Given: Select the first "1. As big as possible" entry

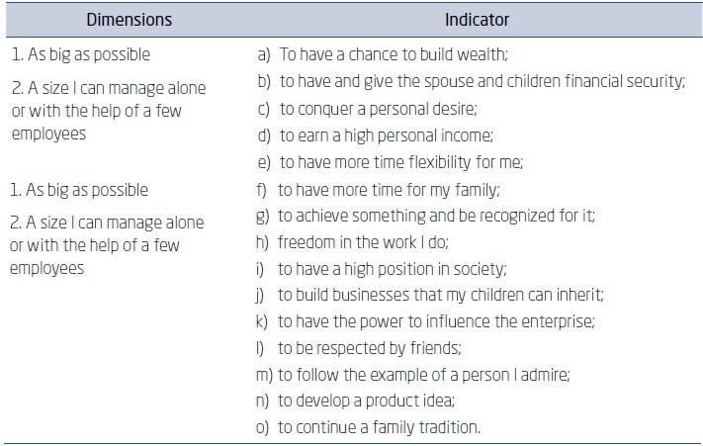Looking at the screenshot, I should (79, 54).
